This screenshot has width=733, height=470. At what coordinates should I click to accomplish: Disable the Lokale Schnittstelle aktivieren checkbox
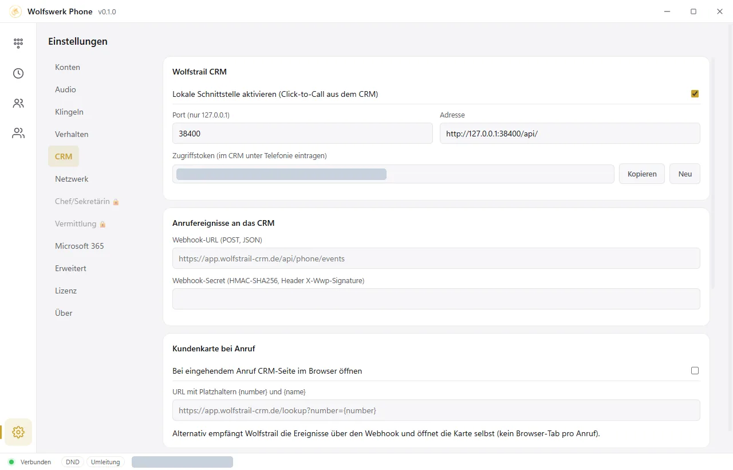[695, 94]
